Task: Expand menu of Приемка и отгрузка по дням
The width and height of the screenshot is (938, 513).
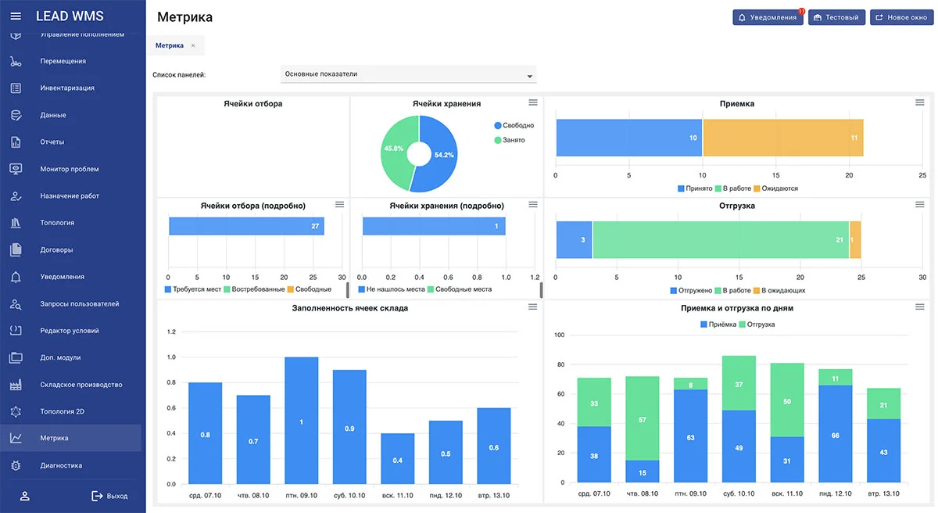Action: pos(920,307)
